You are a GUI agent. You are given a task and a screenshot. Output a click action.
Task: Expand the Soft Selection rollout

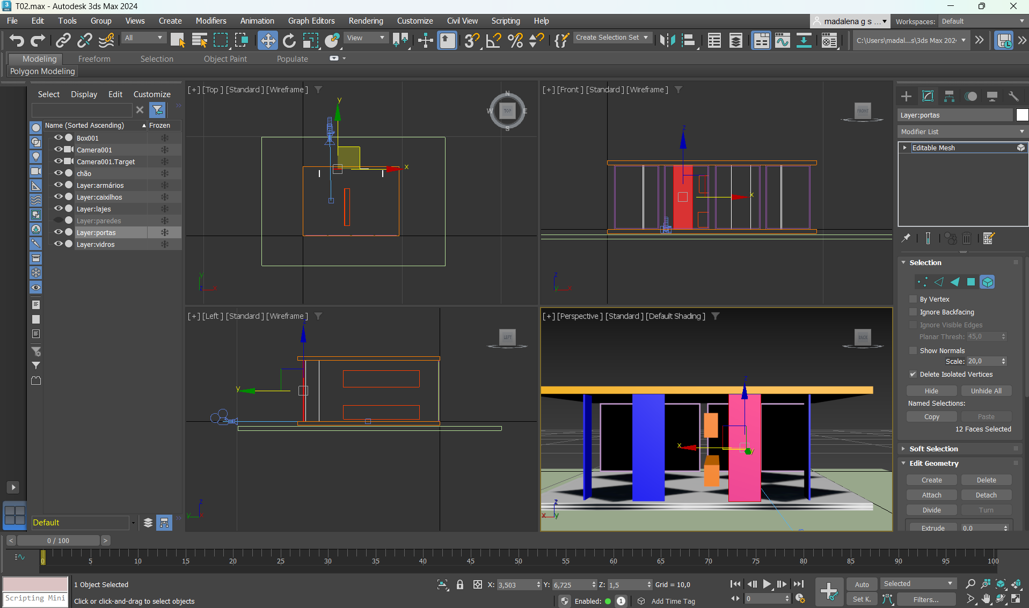(933, 449)
